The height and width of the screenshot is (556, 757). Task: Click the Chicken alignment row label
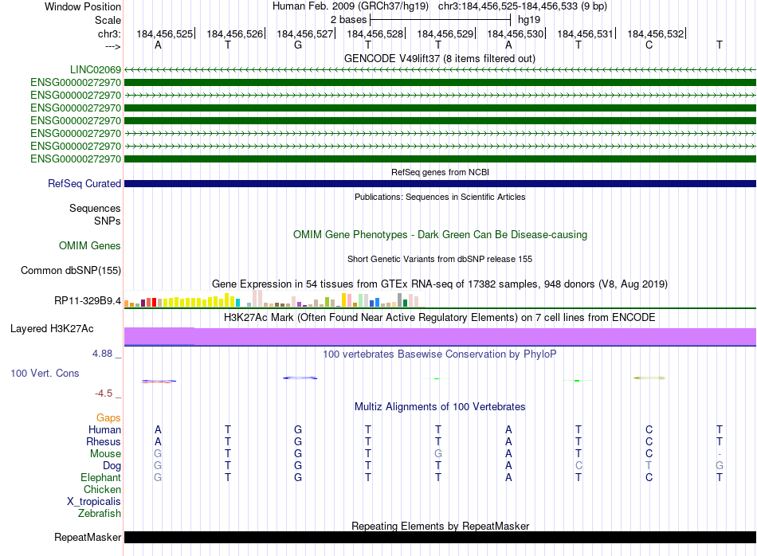click(x=102, y=489)
